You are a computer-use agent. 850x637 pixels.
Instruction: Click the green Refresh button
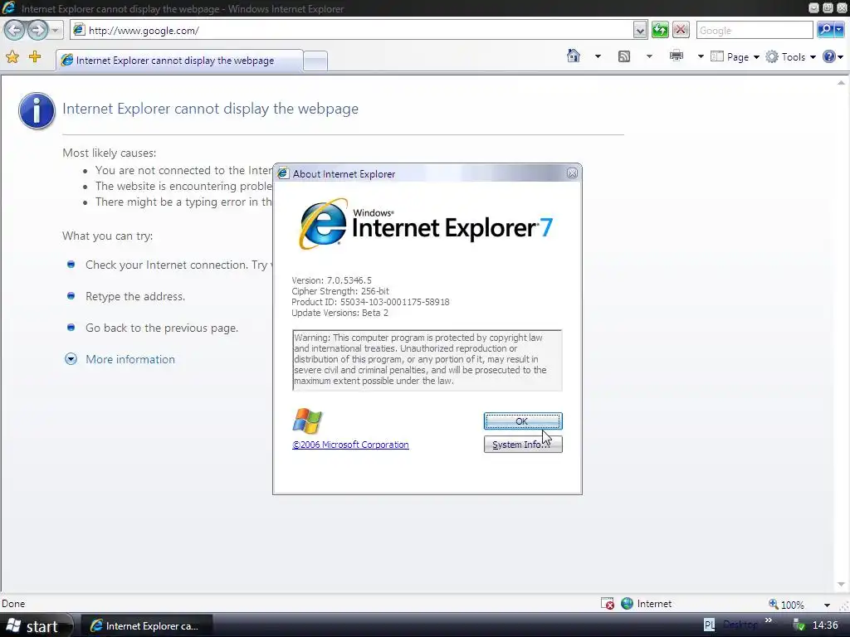tap(660, 30)
